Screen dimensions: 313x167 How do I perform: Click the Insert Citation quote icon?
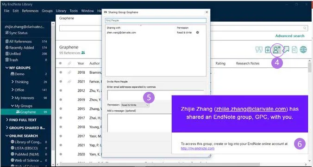[259, 50]
